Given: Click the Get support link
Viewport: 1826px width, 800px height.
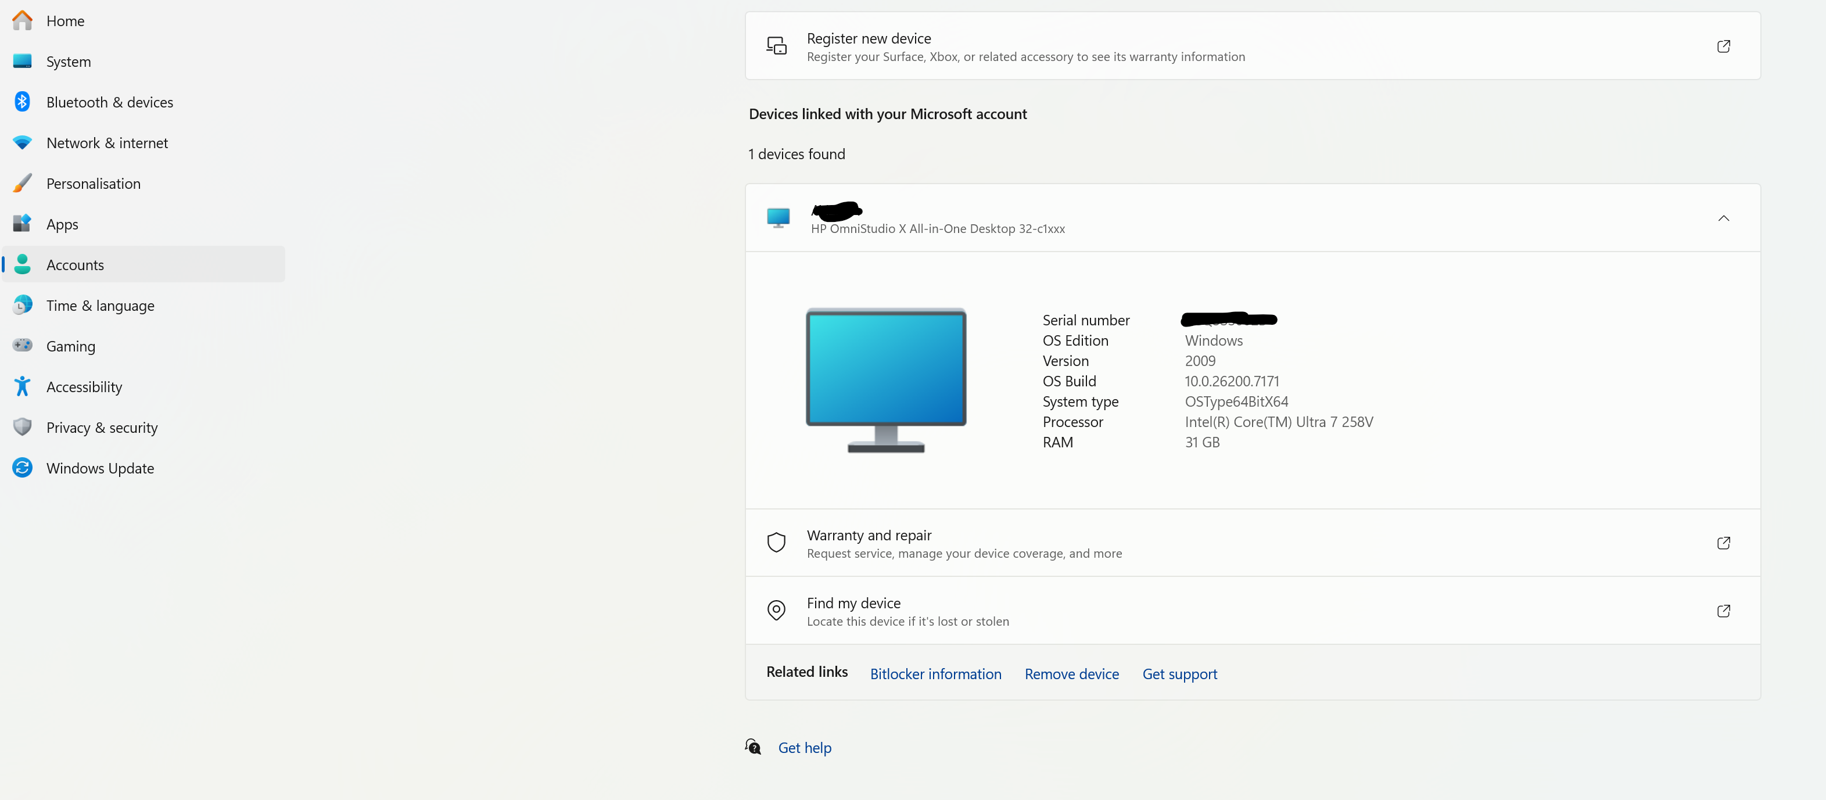Looking at the screenshot, I should tap(1179, 674).
